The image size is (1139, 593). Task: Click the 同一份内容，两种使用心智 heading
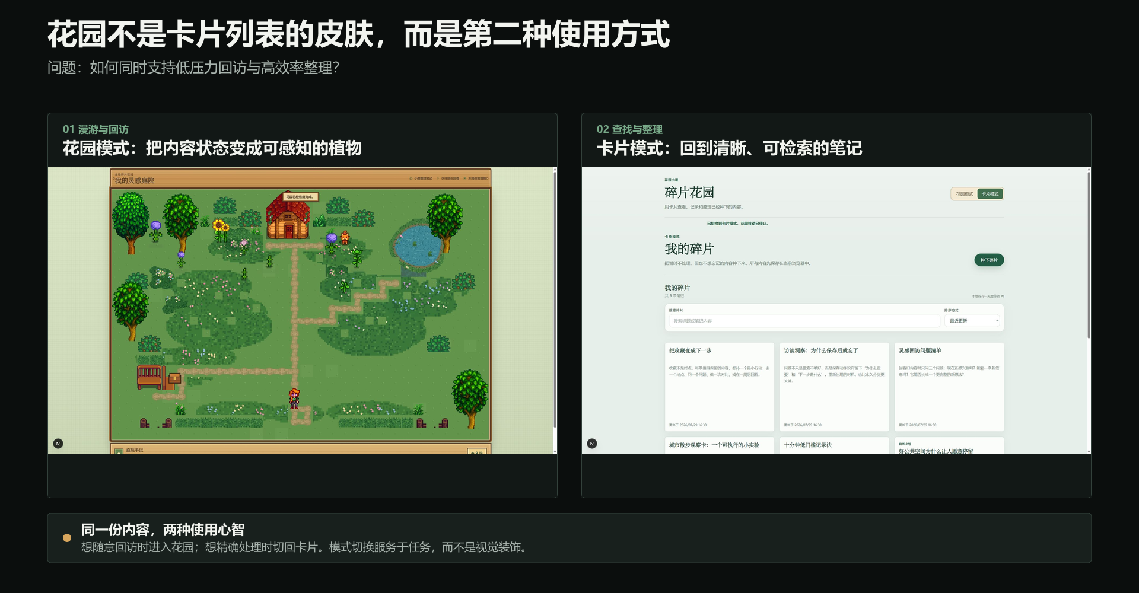tap(163, 530)
